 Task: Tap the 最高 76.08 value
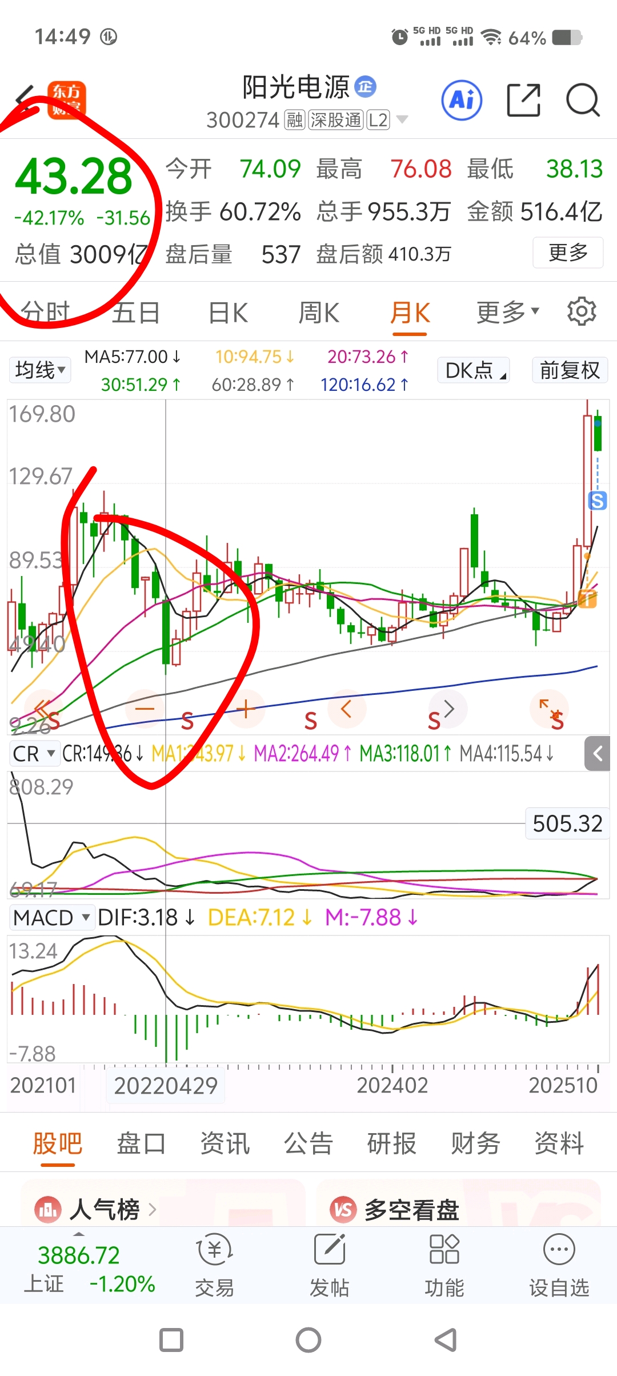(x=384, y=169)
